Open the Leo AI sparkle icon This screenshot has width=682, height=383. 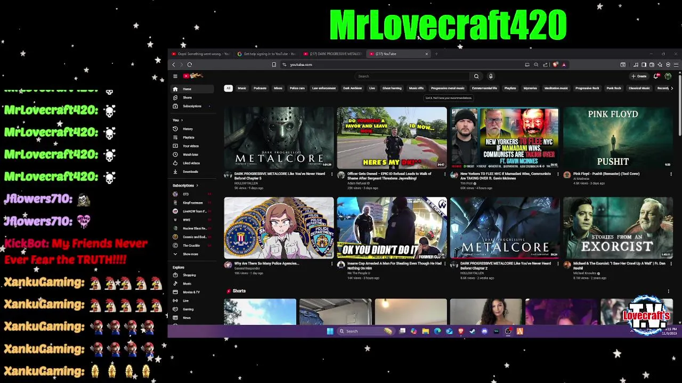pos(660,64)
